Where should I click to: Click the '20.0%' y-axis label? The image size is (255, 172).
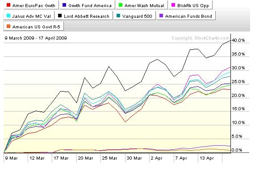click(x=238, y=95)
